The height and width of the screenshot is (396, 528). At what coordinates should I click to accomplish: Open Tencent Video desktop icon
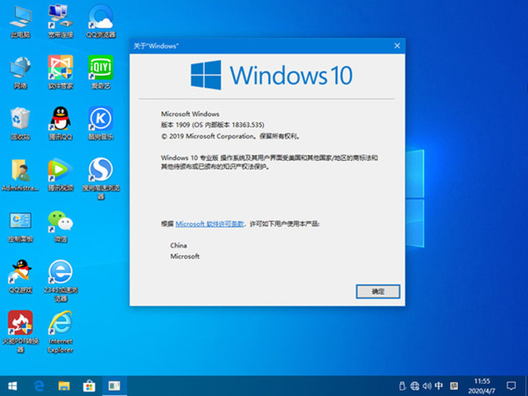(x=60, y=170)
